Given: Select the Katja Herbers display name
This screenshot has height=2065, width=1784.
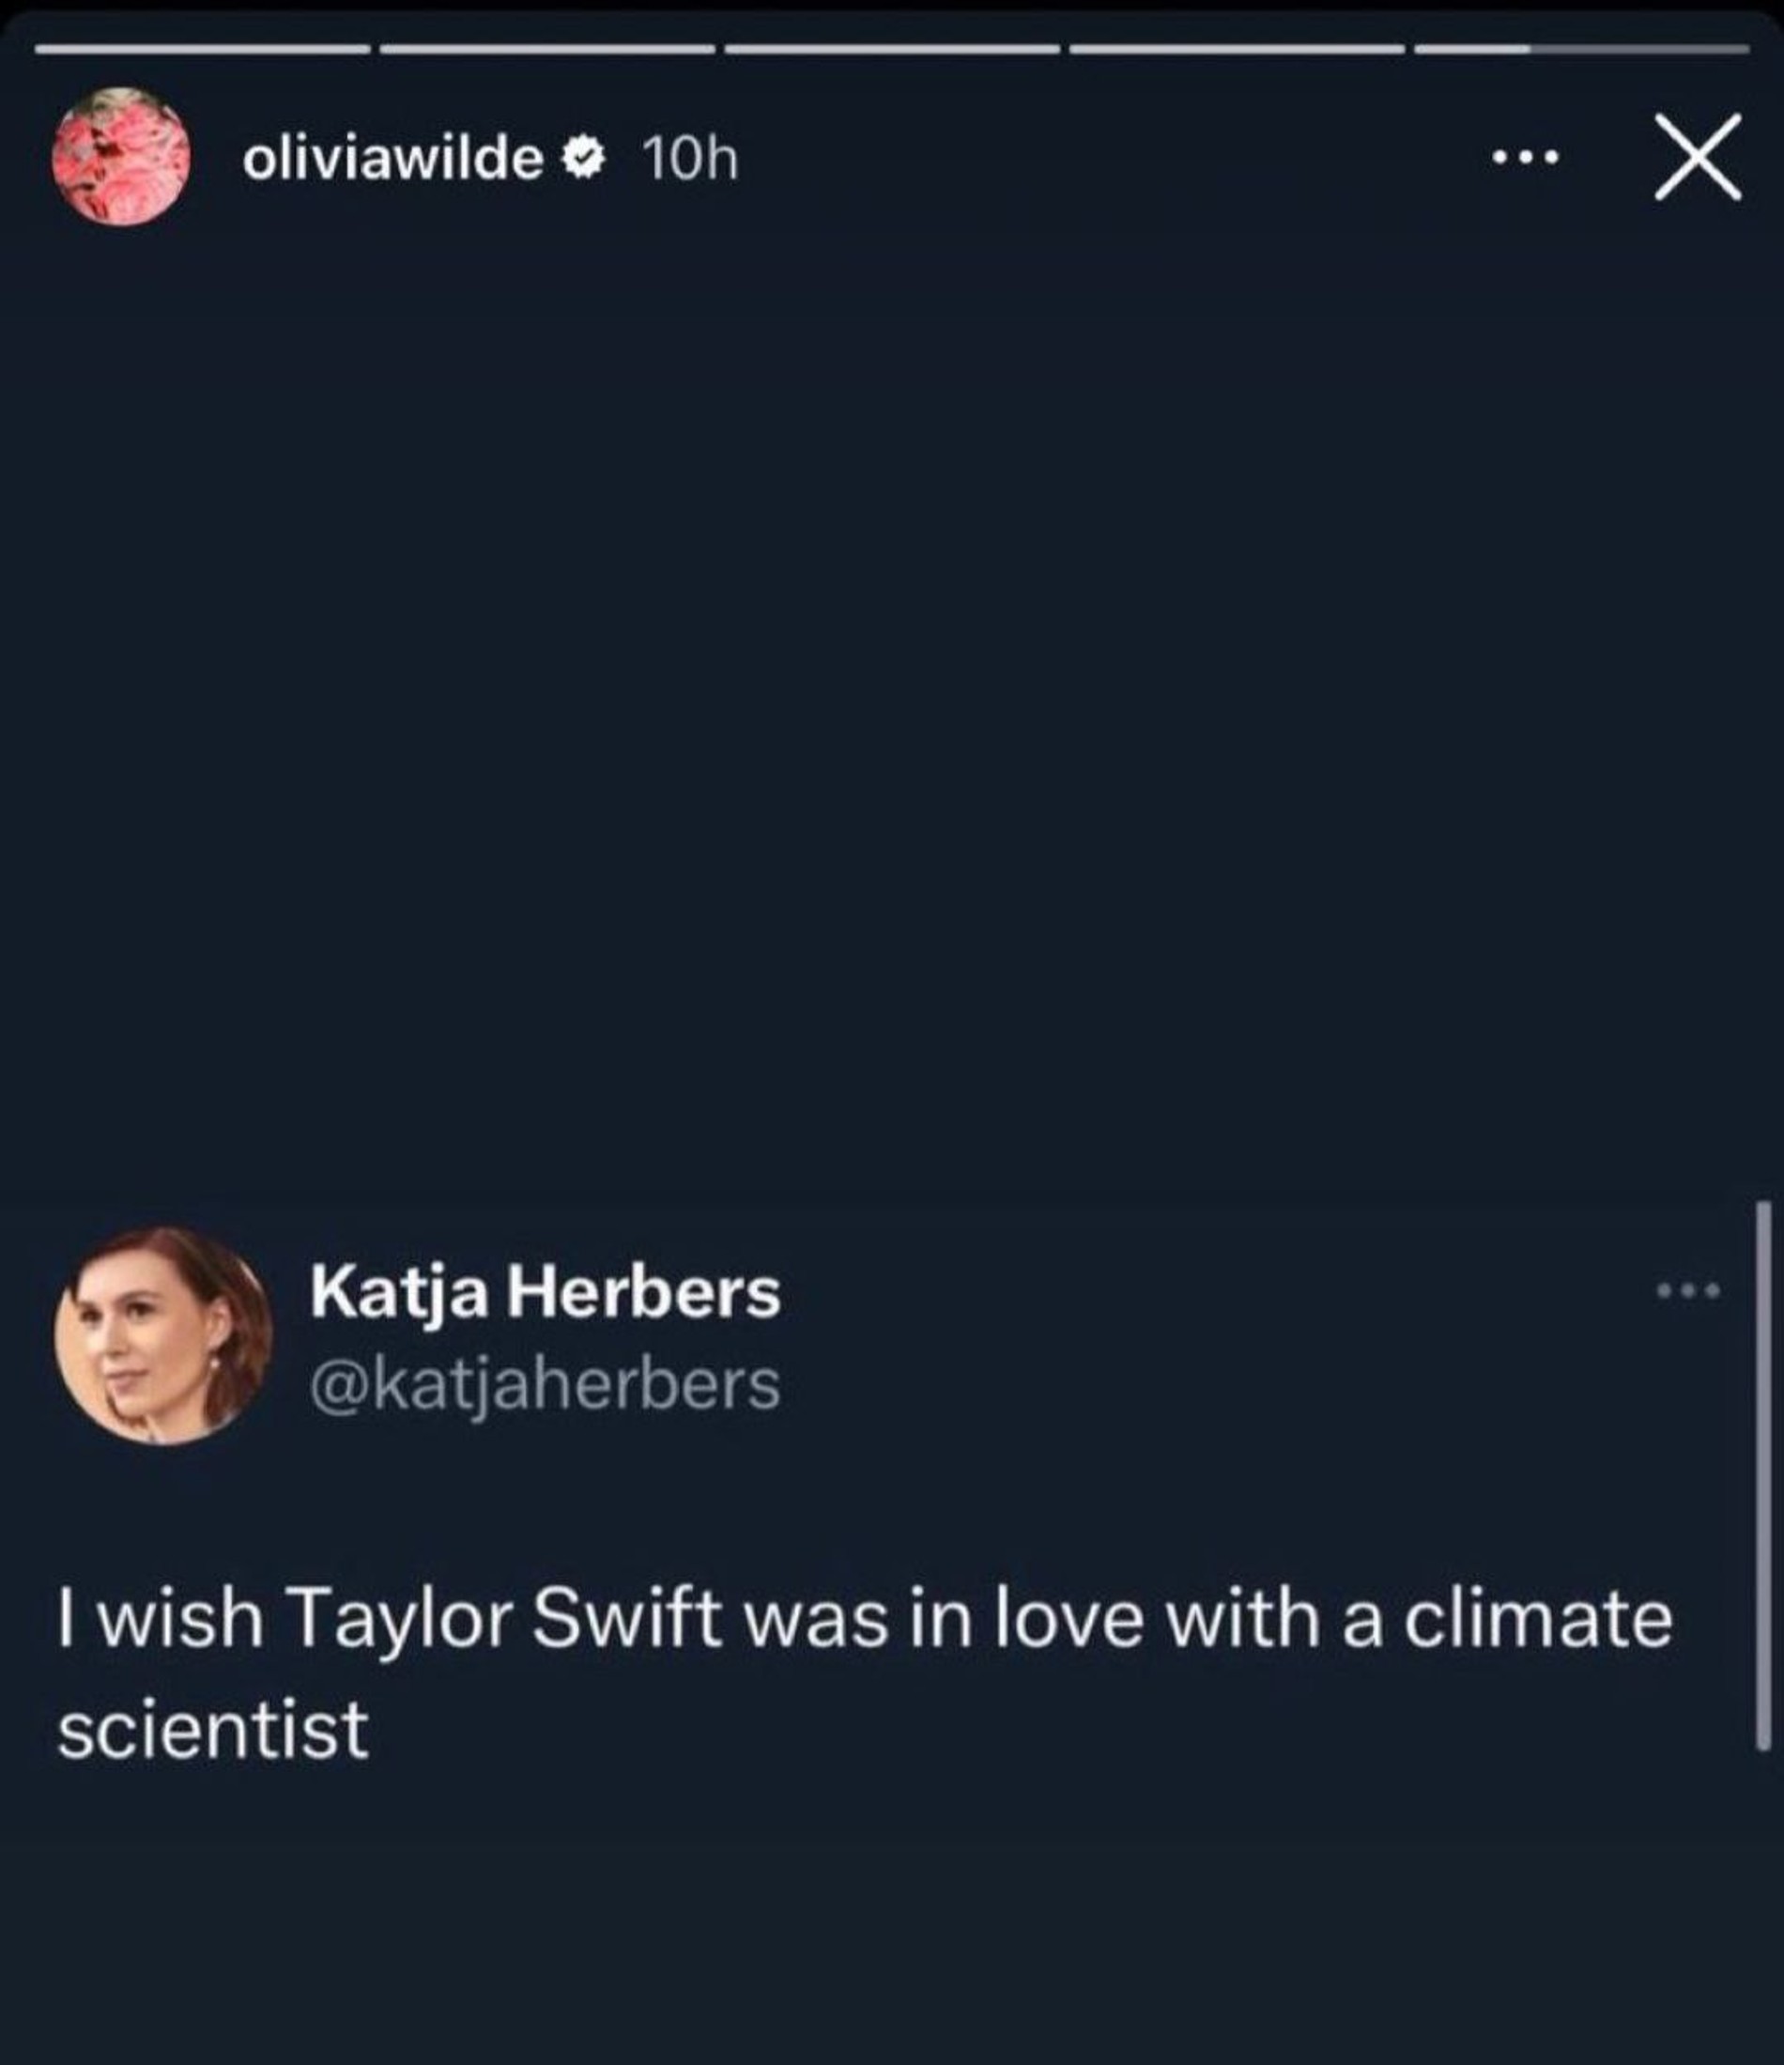Looking at the screenshot, I should [x=546, y=1292].
